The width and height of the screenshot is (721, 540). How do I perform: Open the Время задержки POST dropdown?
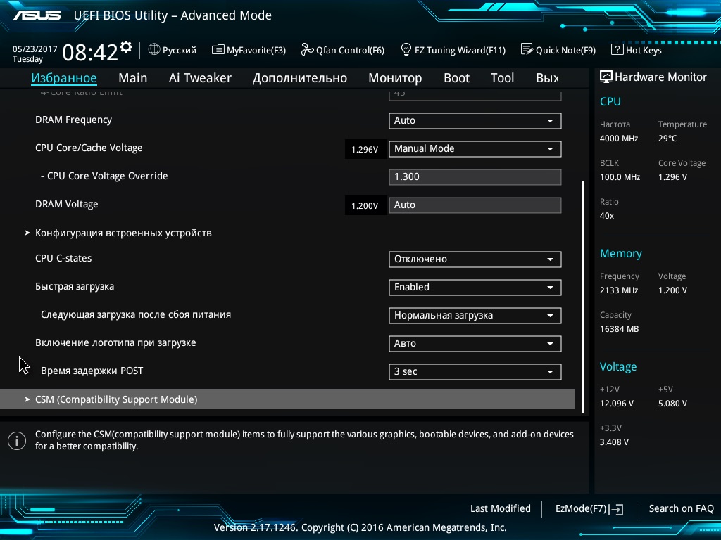point(475,371)
